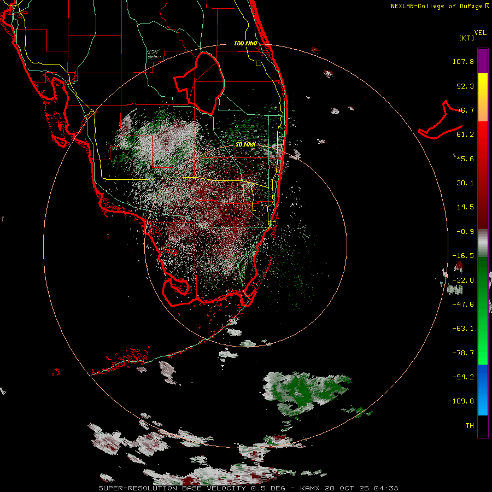Viewport: 492px width, 492px height.
Task: Click the VEL label above the color scale
Action: click(x=480, y=33)
